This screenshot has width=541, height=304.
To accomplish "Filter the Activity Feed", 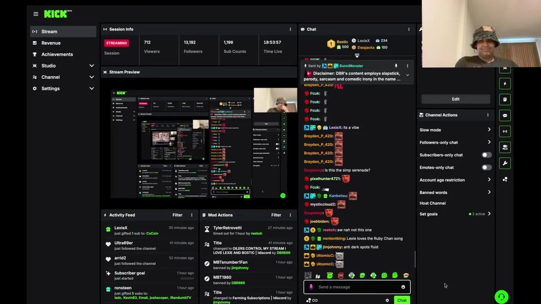I will (177, 215).
